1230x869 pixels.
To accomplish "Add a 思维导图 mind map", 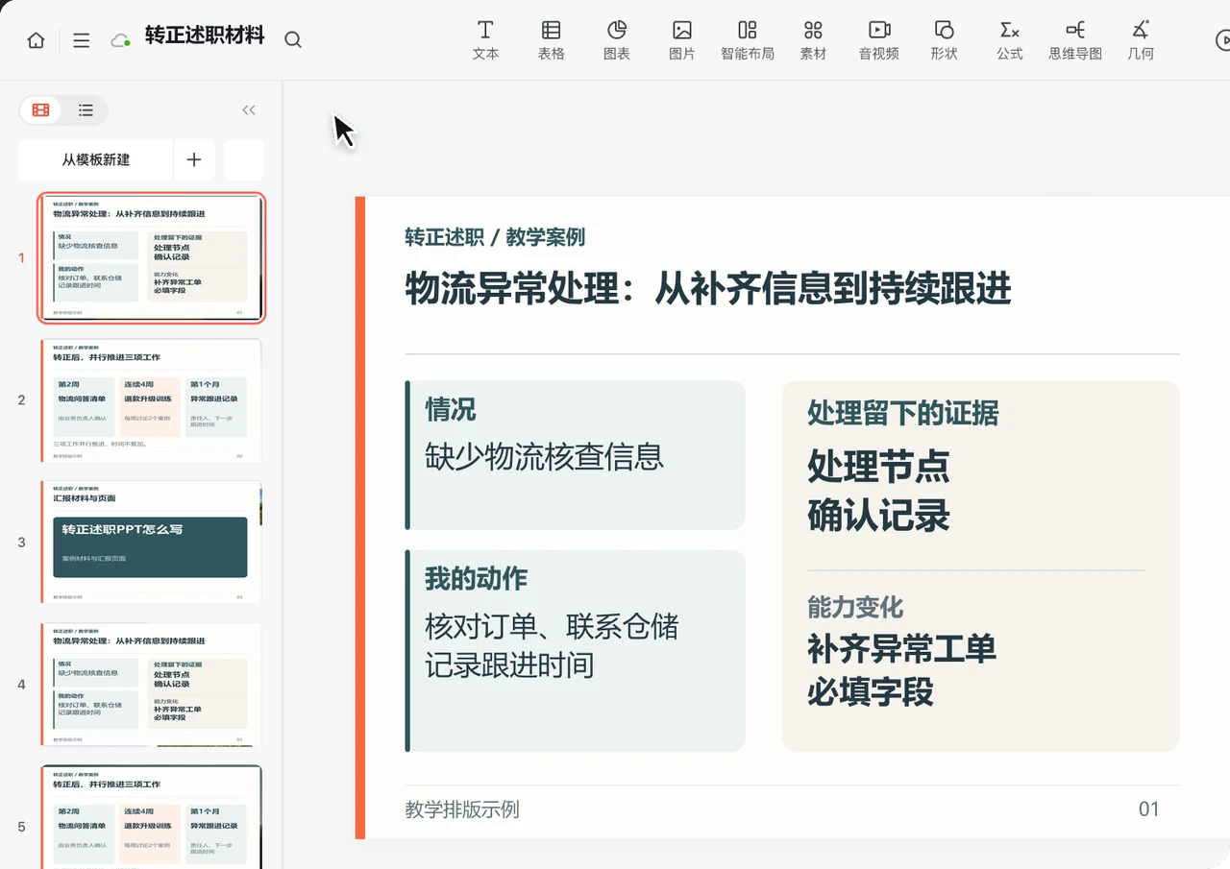I will tap(1075, 40).
